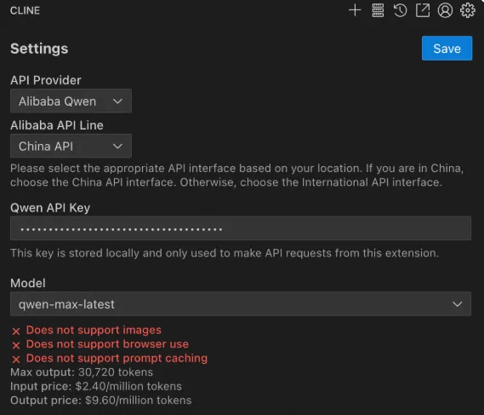The height and width of the screenshot is (415, 484).
Task: Focus the Qwen API Key field
Action: [241, 228]
